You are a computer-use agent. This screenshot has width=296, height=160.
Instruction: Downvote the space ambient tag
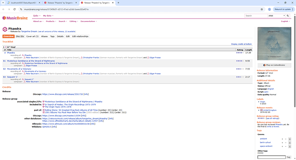pyautogui.click(x=286, y=146)
